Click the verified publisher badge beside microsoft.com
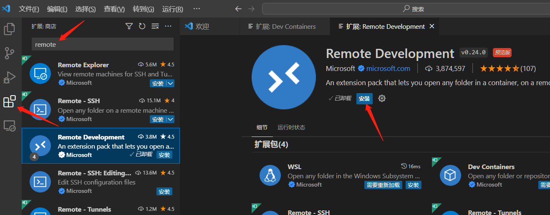Viewport: 550px width, 215px height. pos(361,68)
